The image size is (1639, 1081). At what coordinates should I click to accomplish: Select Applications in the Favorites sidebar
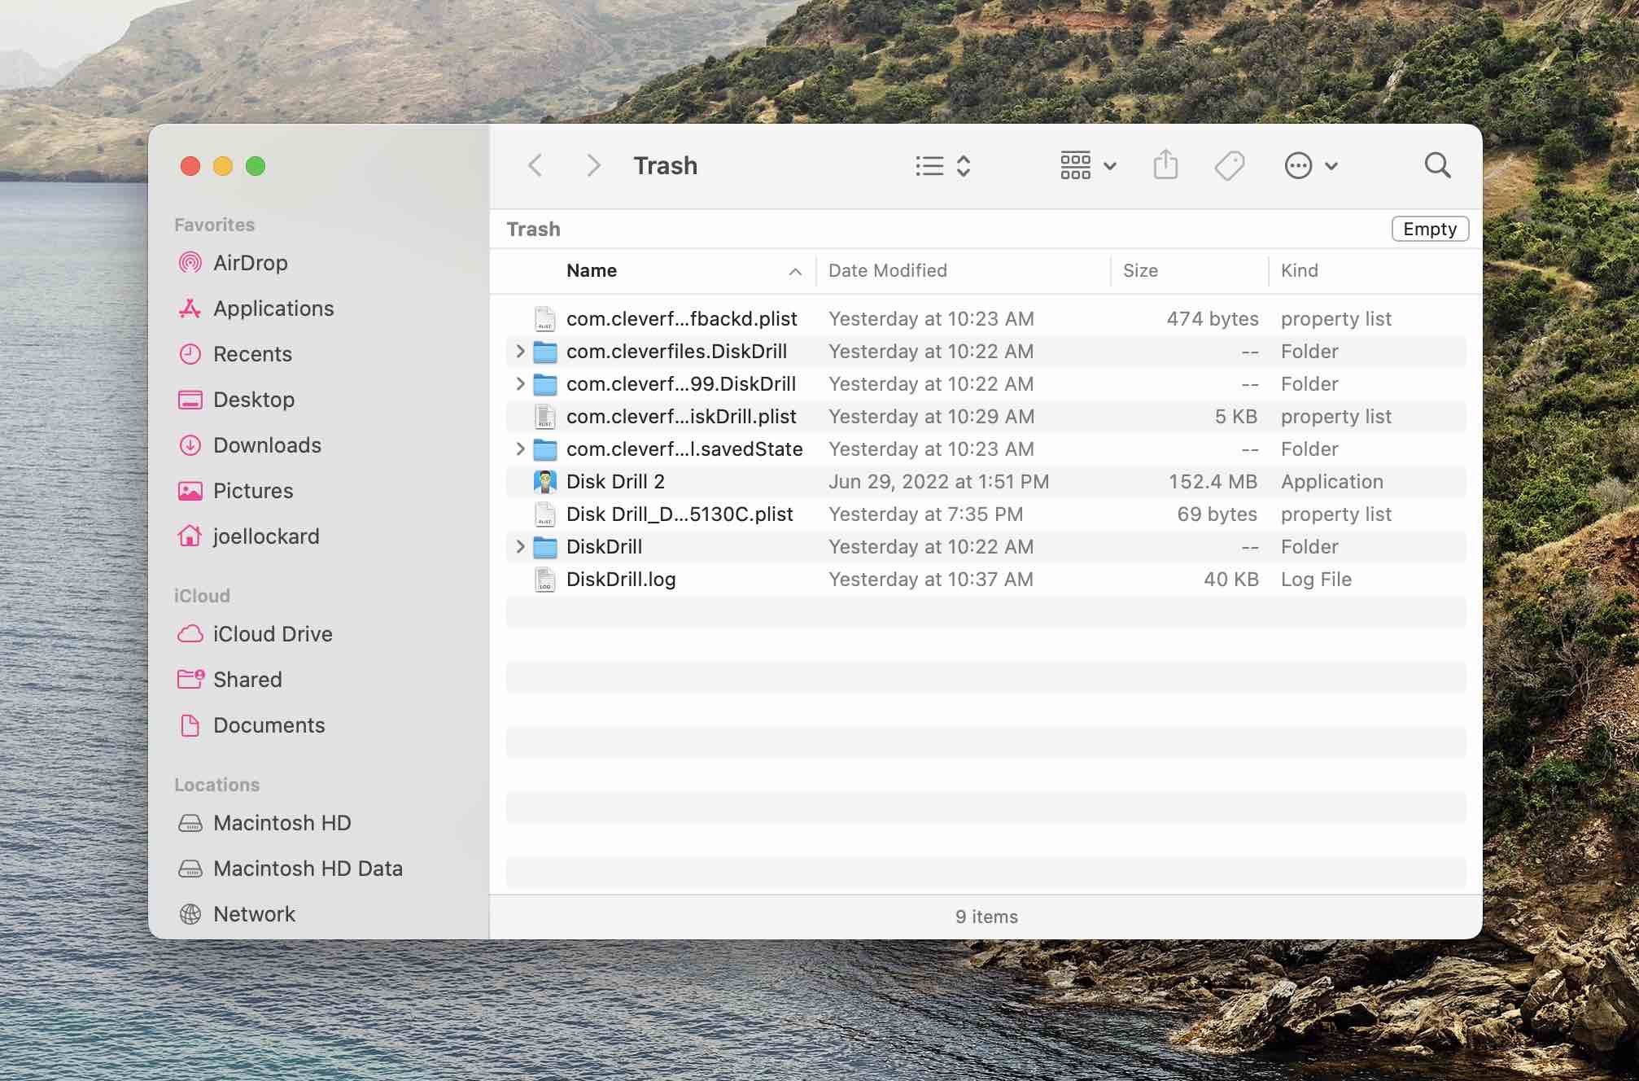pyautogui.click(x=273, y=308)
